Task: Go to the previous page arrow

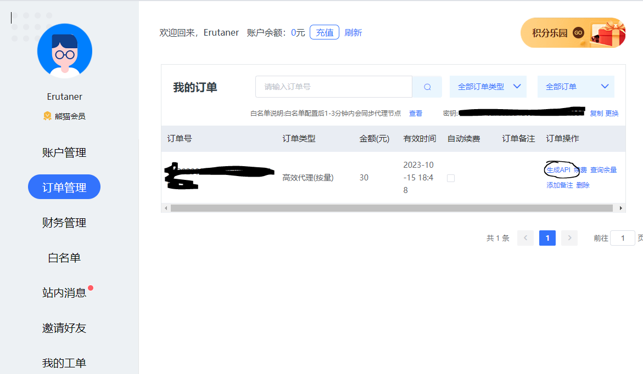Action: 525,238
